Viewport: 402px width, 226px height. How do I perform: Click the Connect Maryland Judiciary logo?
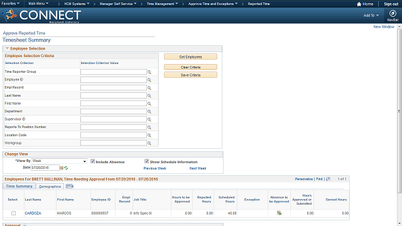point(41,16)
